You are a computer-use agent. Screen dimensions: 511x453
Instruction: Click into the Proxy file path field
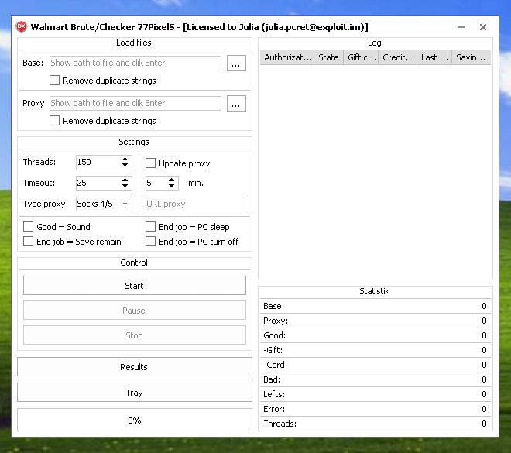pos(135,104)
